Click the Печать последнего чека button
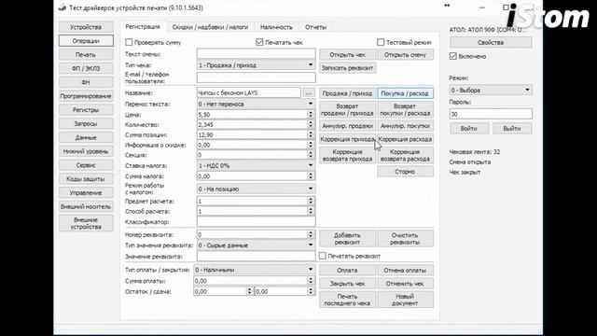The height and width of the screenshot is (336, 597). pos(347,300)
